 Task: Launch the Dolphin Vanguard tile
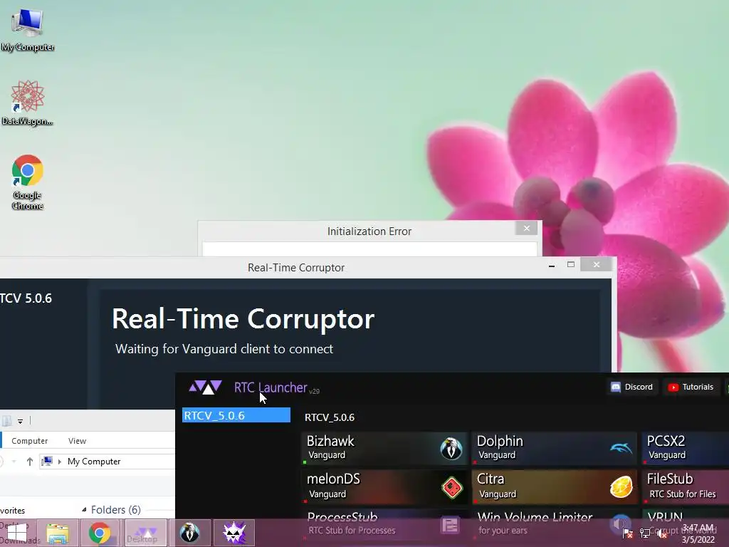coord(554,449)
